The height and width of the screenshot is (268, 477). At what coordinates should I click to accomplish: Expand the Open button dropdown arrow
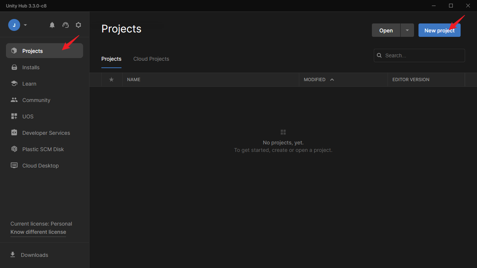(x=407, y=31)
